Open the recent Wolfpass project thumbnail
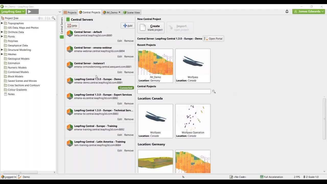This screenshot has width=327, height=184. click(193, 66)
